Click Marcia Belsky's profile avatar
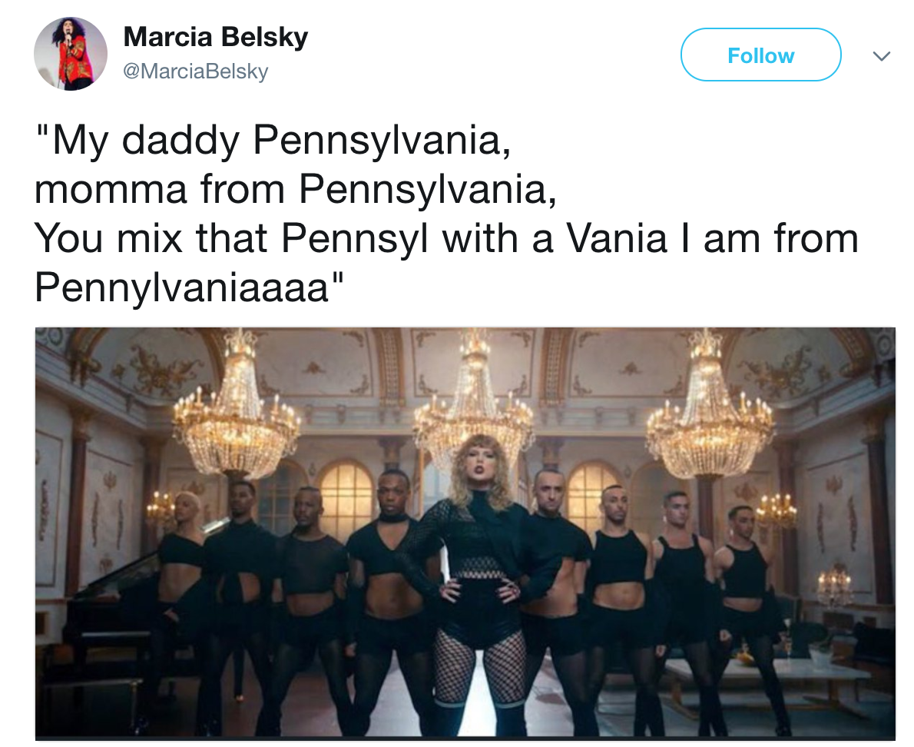 71,55
